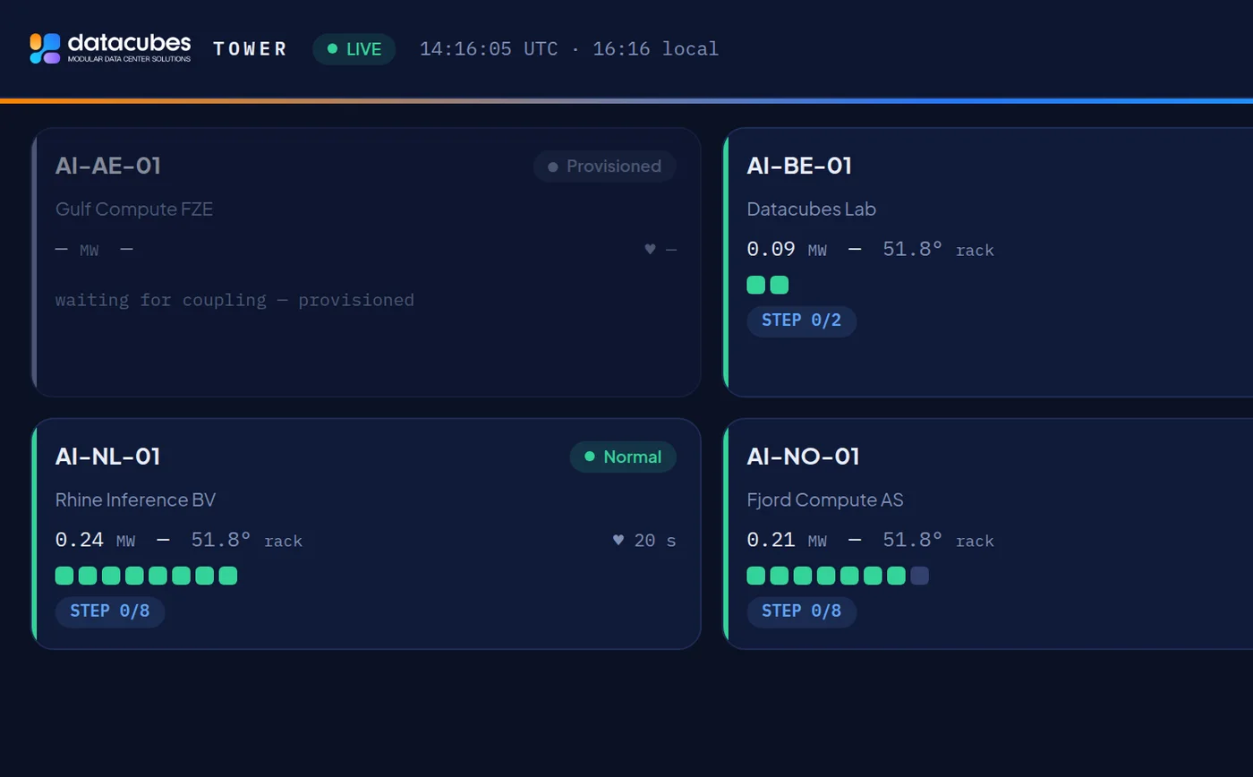Click the second green step square on AI-BE-01
The width and height of the screenshot is (1253, 777).
pos(780,285)
